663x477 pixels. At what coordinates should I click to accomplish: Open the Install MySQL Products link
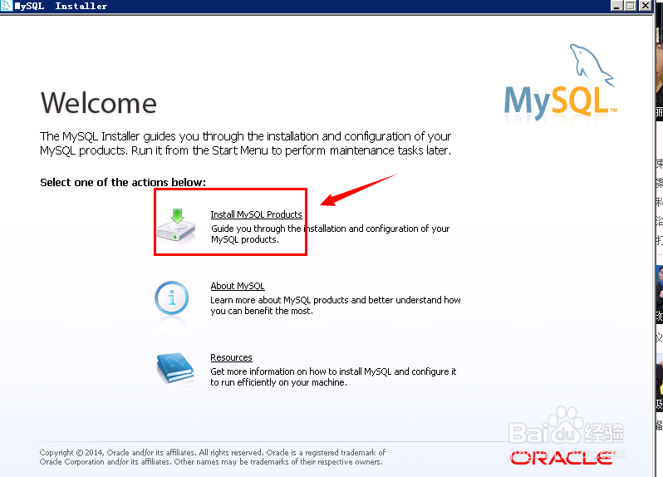tap(256, 214)
